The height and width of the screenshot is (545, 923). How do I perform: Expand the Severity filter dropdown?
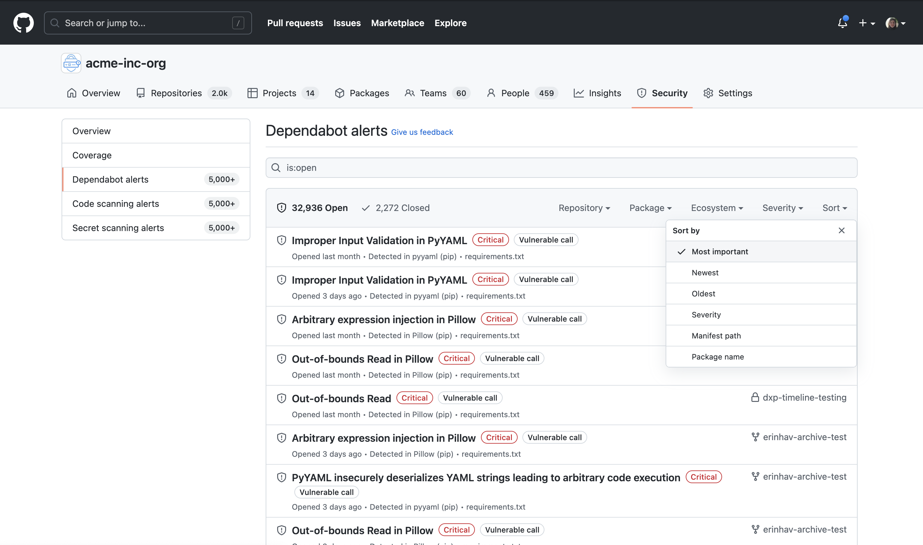[783, 208]
